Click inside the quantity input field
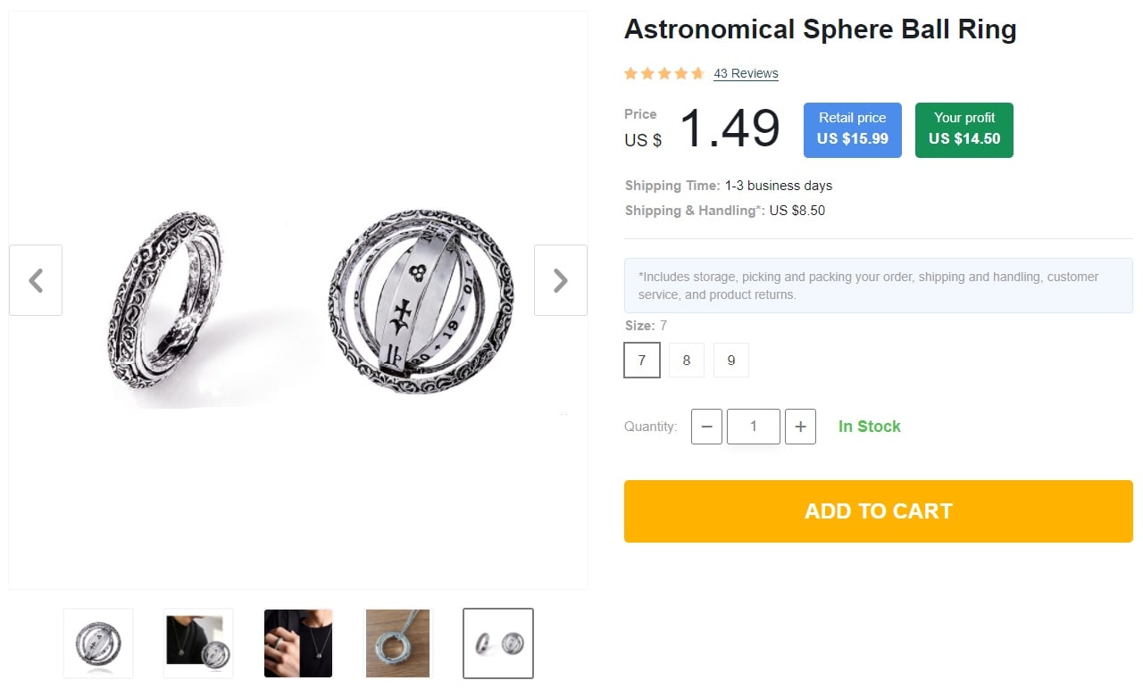Viewport: 1143px width, 697px height. coord(753,427)
